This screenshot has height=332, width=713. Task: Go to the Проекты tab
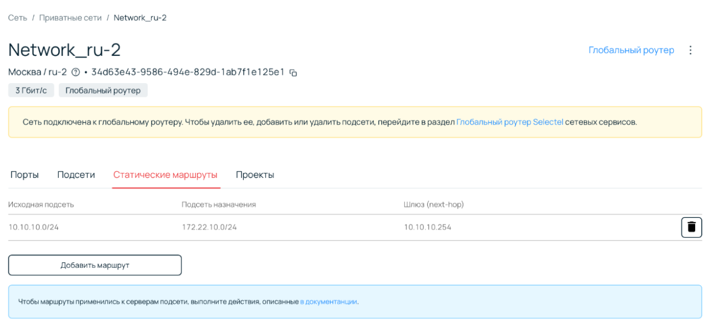pyautogui.click(x=255, y=175)
